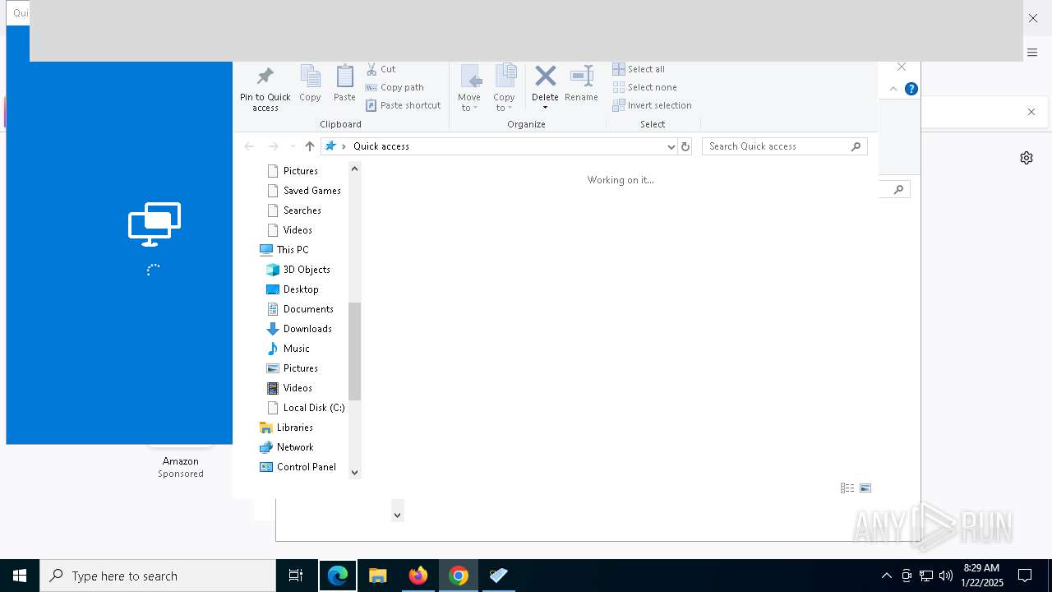Image resolution: width=1052 pixels, height=592 pixels.
Task: Open Downloads in navigation pane
Action: 299,329
